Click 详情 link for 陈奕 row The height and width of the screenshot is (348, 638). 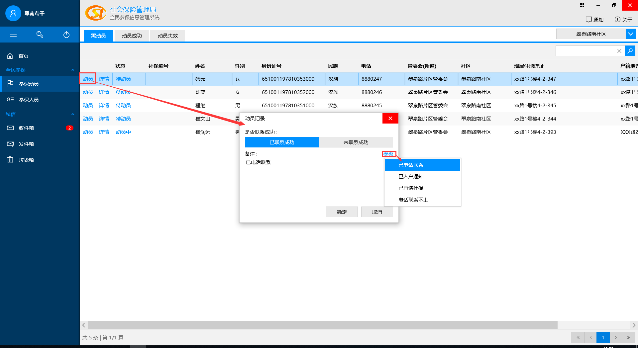[x=104, y=92]
